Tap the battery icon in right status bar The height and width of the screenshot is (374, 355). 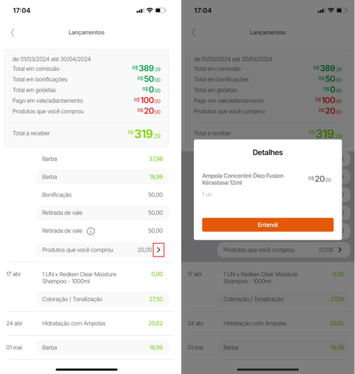tap(342, 10)
